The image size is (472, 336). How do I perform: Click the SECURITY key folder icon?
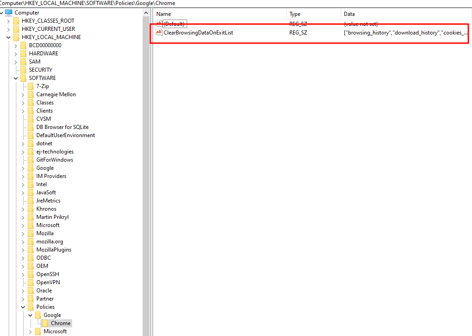(x=24, y=70)
